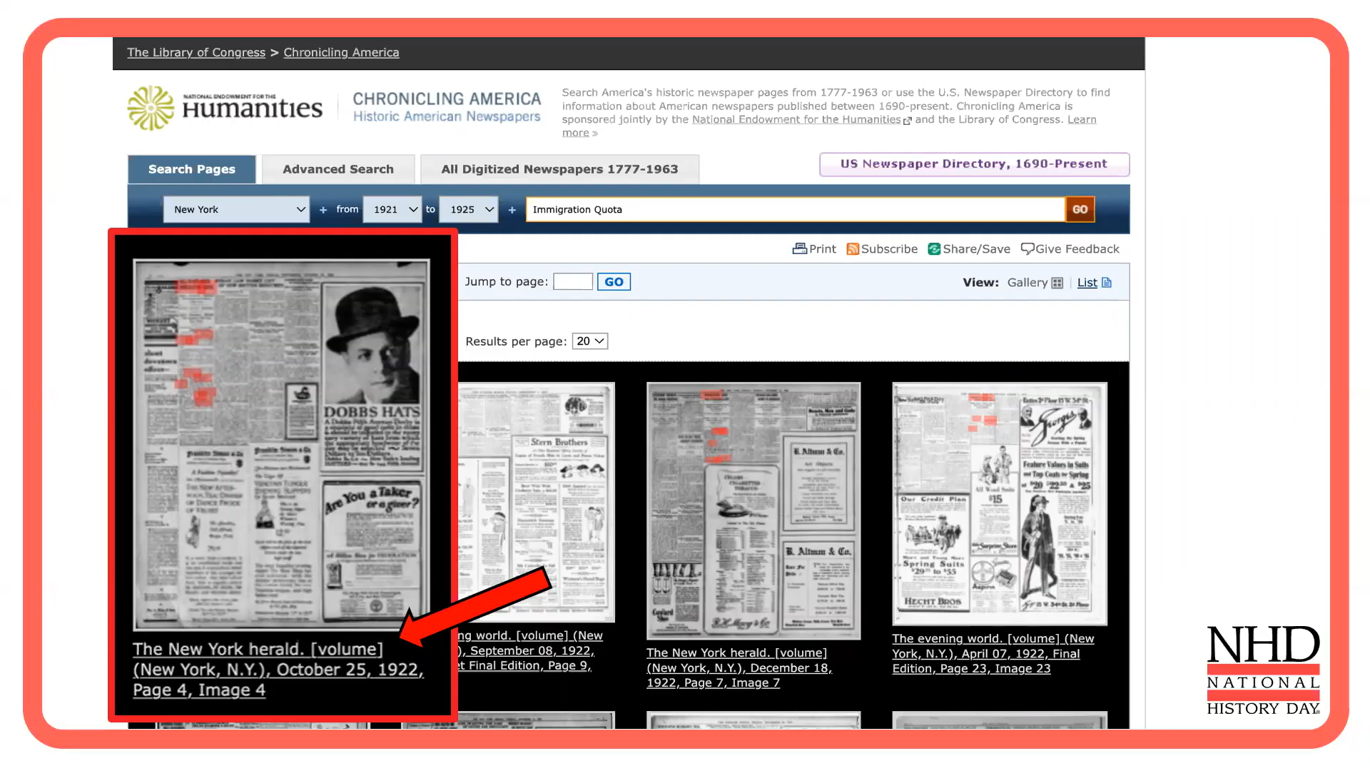1370x771 pixels.
Task: Switch to the Search Pages tab
Action: point(192,169)
